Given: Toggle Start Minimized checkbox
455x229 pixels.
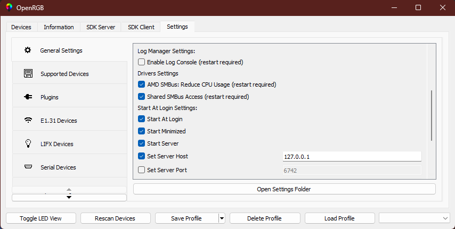Looking at the screenshot, I should [141, 131].
